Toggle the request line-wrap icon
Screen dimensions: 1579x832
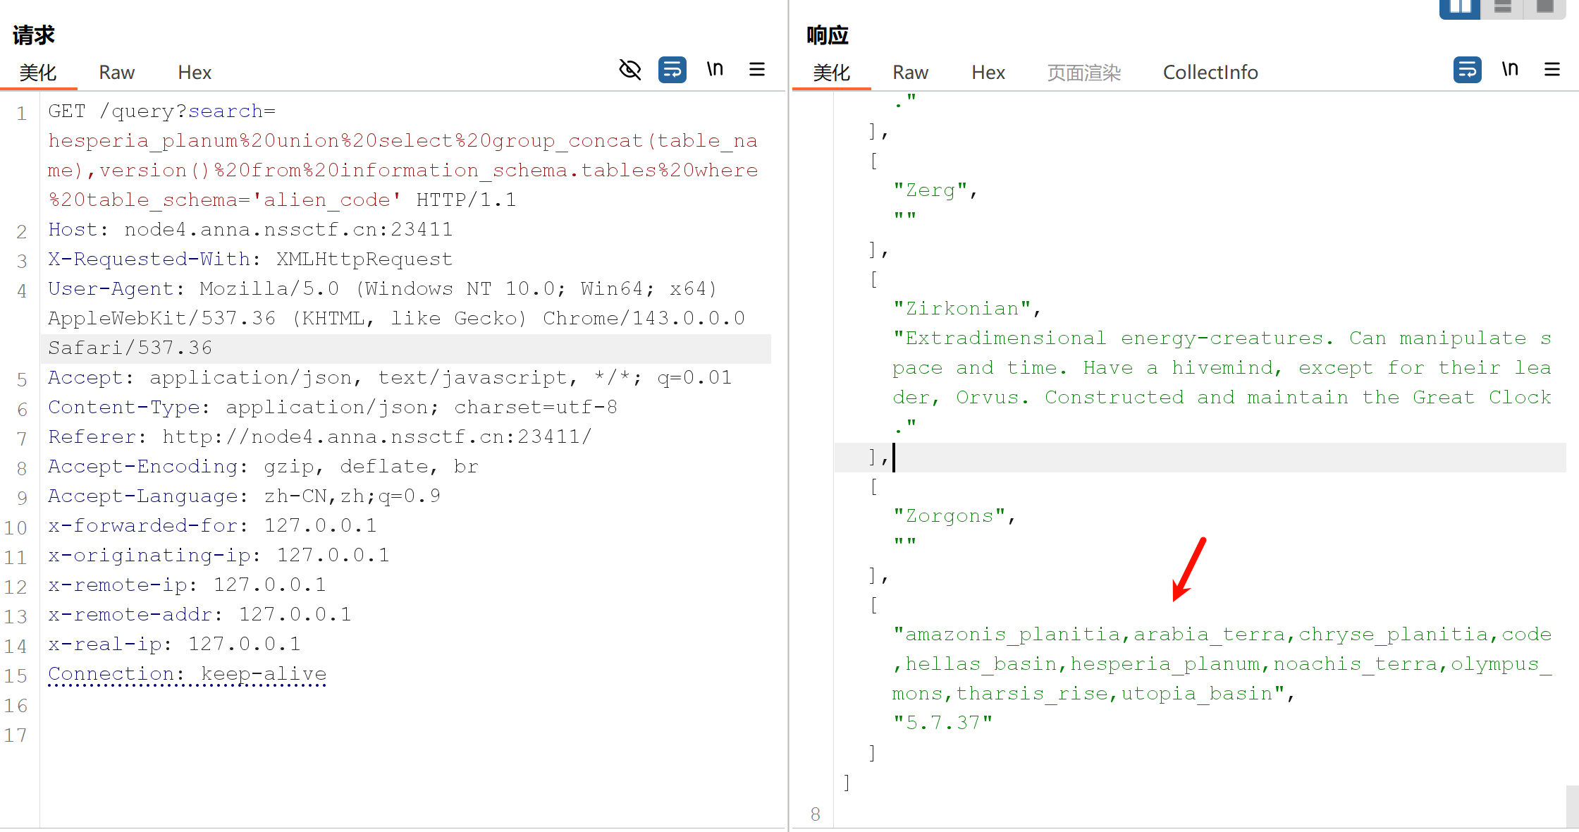click(672, 70)
